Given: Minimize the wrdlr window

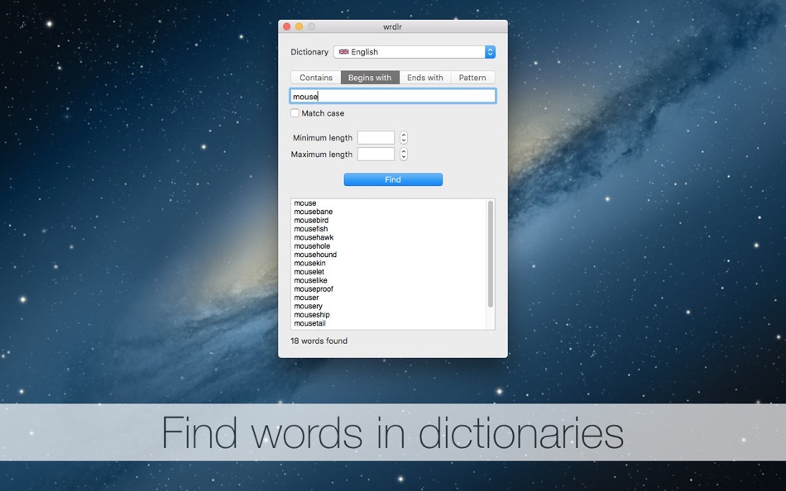Looking at the screenshot, I should point(299,26).
